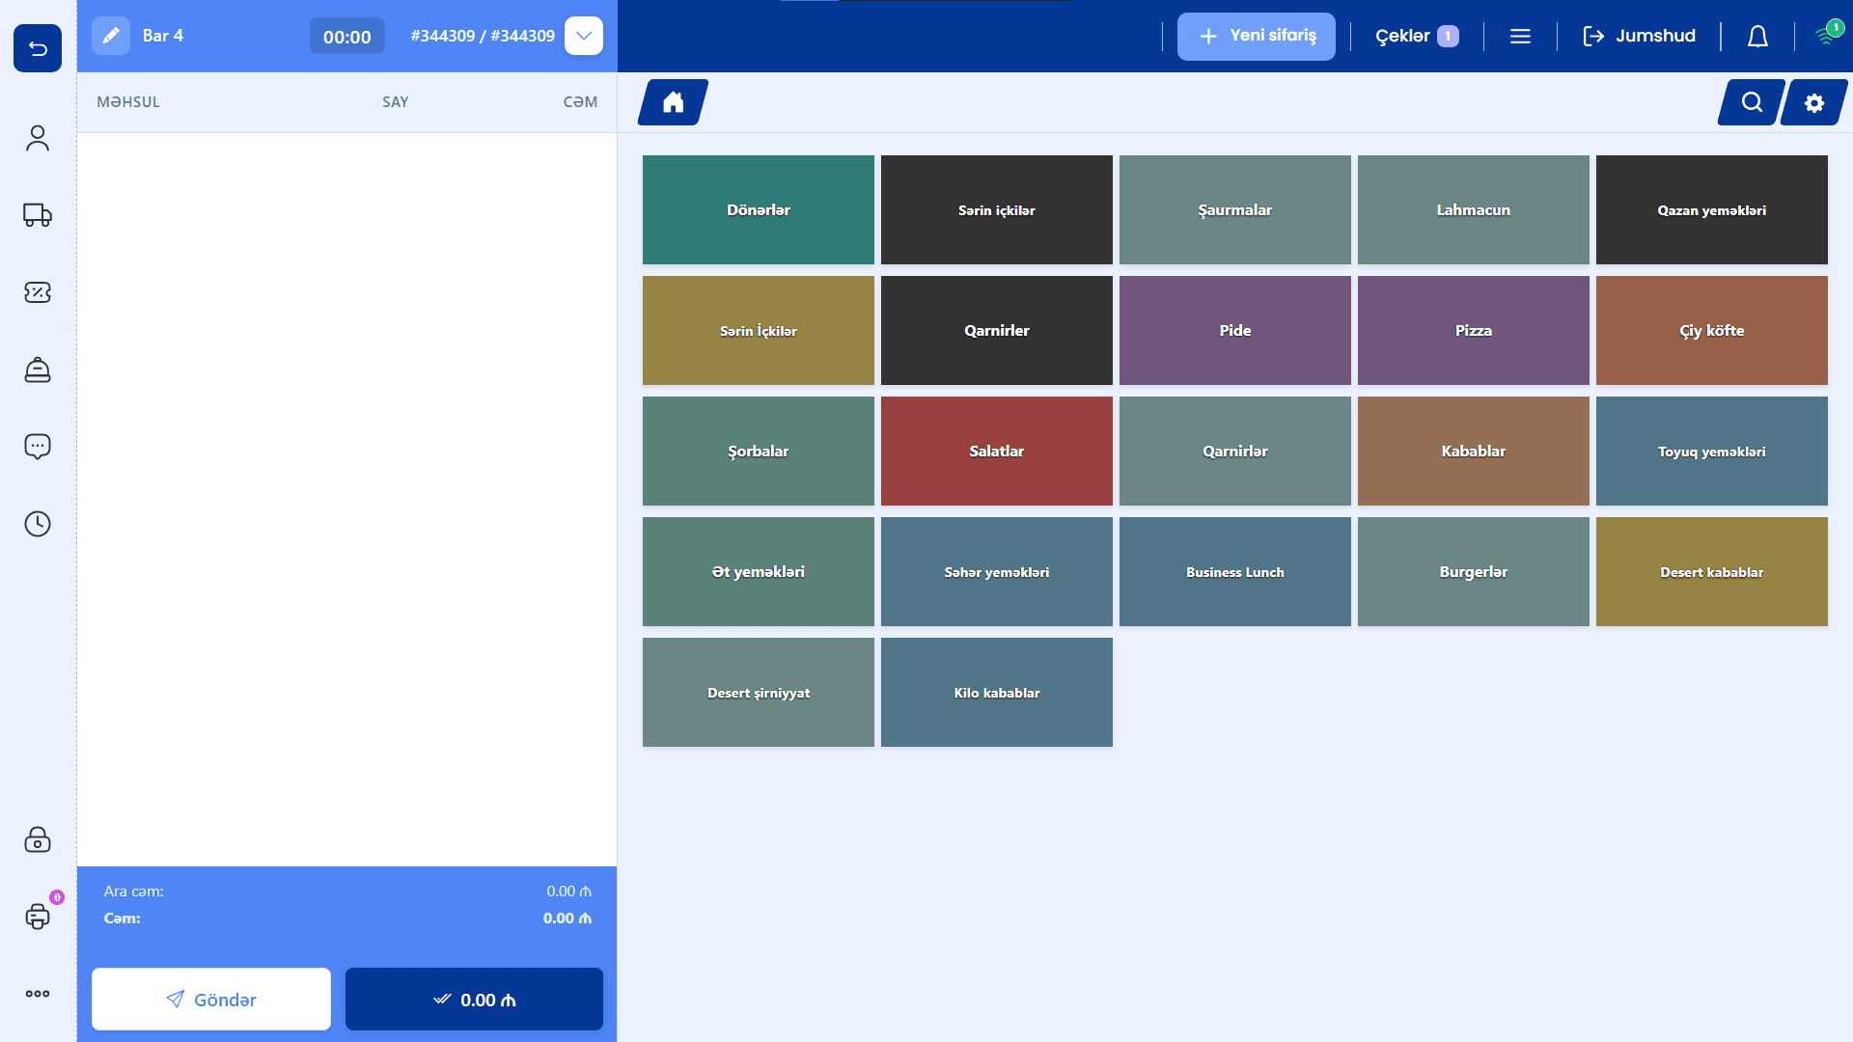Open the notifications bell in the top bar
Image resolution: width=1853 pixels, height=1042 pixels.
point(1757,37)
